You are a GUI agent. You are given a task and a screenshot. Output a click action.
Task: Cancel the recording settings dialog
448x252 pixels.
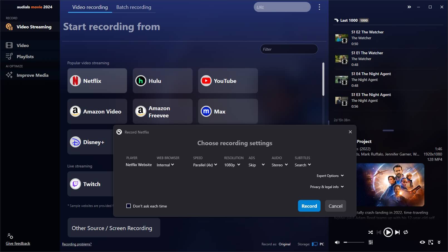(x=335, y=206)
